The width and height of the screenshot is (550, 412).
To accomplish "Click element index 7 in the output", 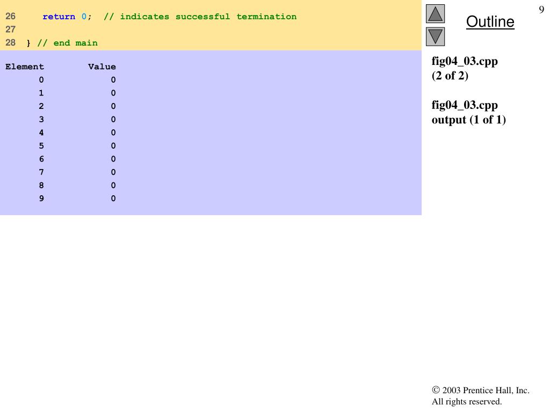I will pos(41,172).
